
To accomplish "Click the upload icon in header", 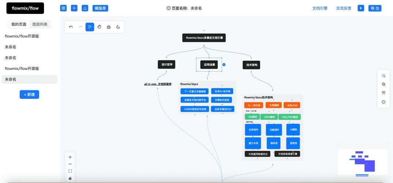I will (x=85, y=8).
